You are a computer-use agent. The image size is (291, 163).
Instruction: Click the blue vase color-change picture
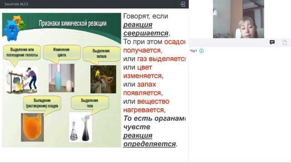click(x=62, y=78)
